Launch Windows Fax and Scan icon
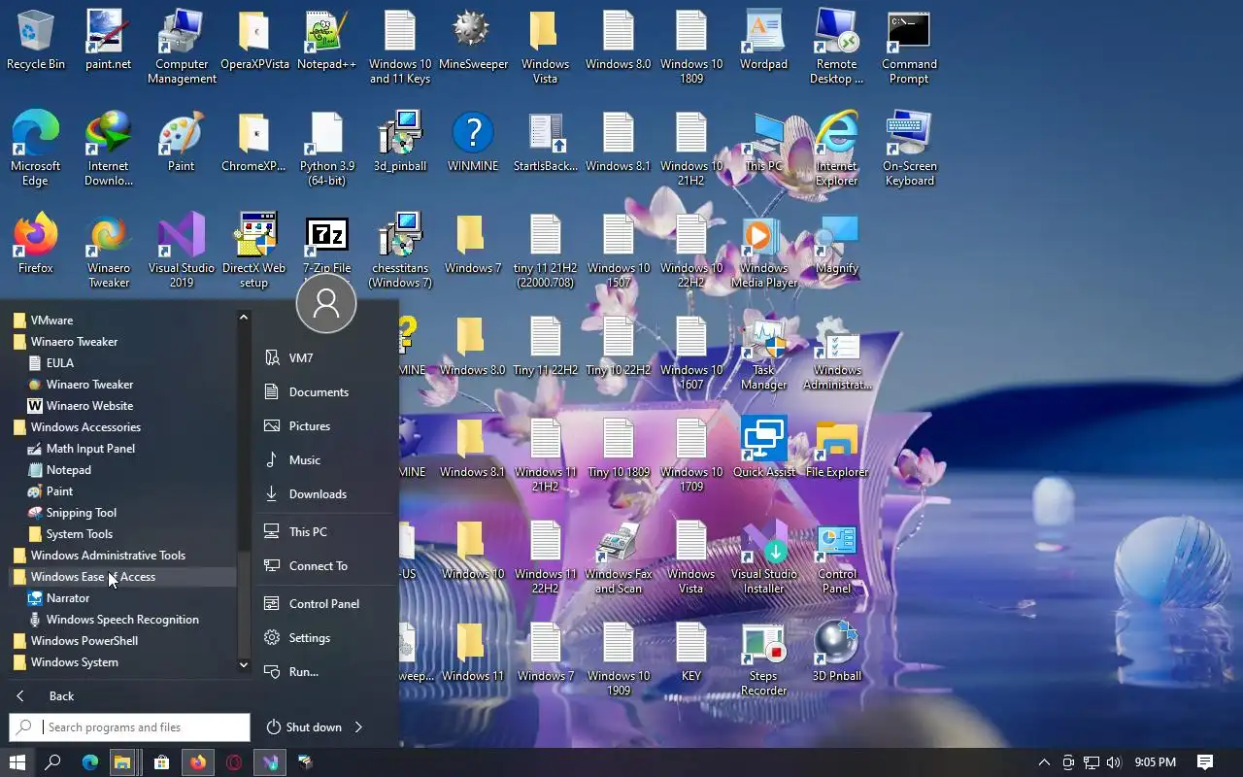The height and width of the screenshot is (777, 1243). click(x=619, y=557)
